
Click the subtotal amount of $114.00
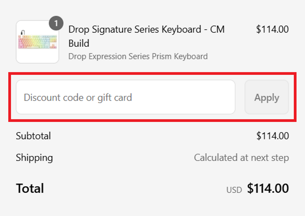[272, 136]
